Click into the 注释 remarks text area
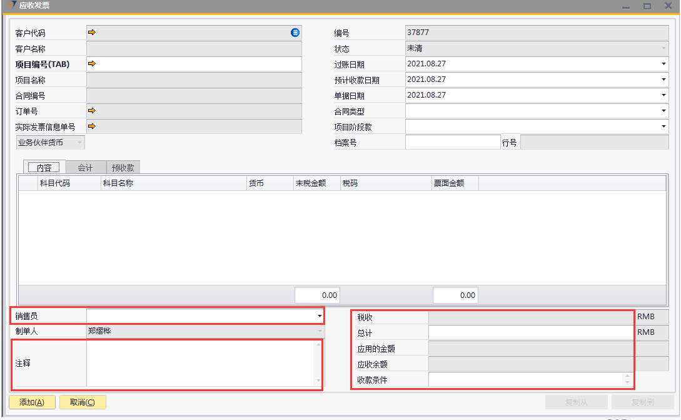This screenshot has height=420, width=681. pos(200,363)
